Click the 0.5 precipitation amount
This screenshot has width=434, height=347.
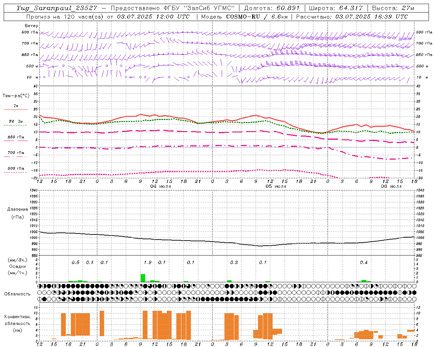[76, 262]
